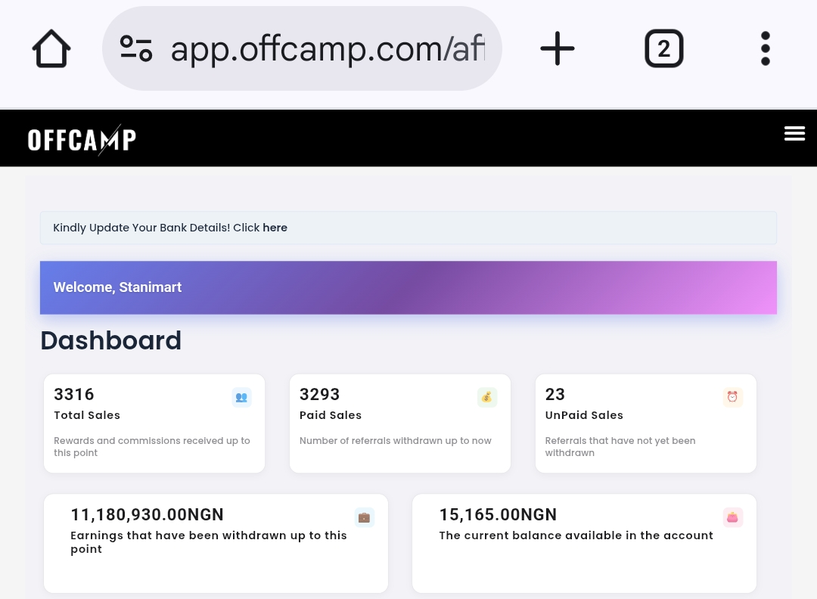Open the browser three-dot overflow menu

click(x=765, y=49)
